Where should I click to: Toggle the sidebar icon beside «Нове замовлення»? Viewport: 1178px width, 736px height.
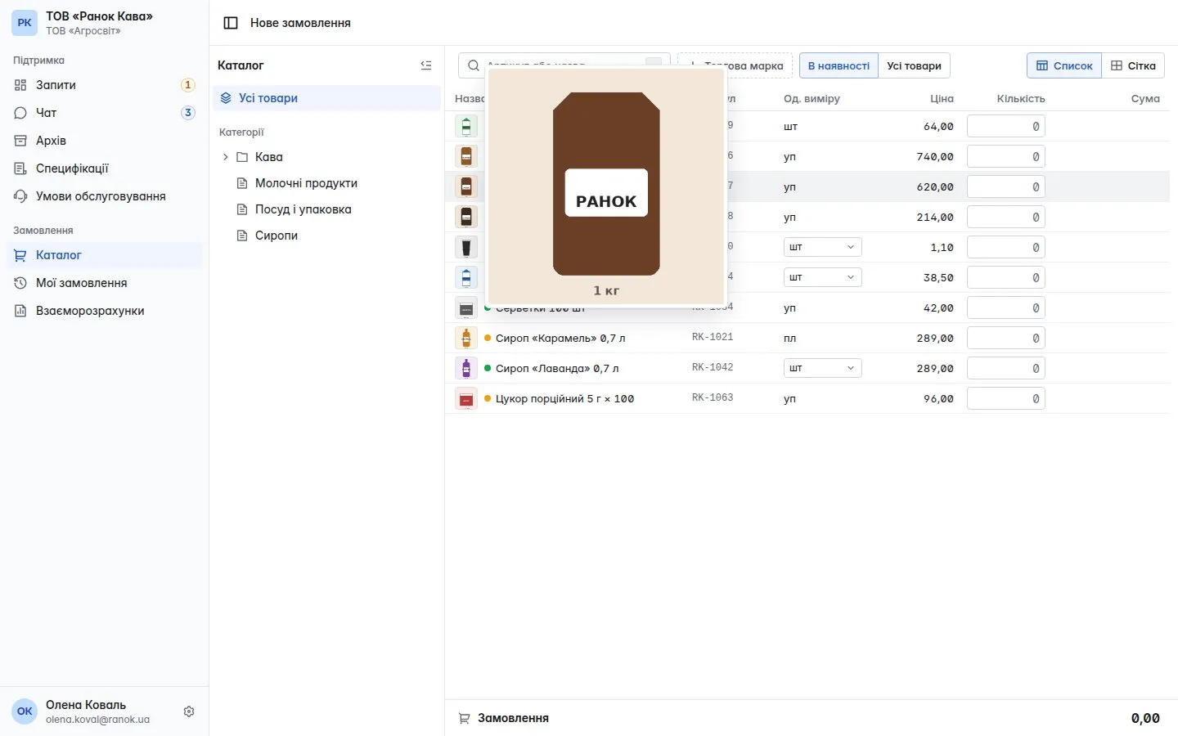231,23
